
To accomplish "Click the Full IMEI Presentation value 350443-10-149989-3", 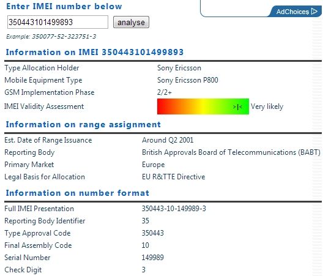I will pyautogui.click(x=174, y=209).
